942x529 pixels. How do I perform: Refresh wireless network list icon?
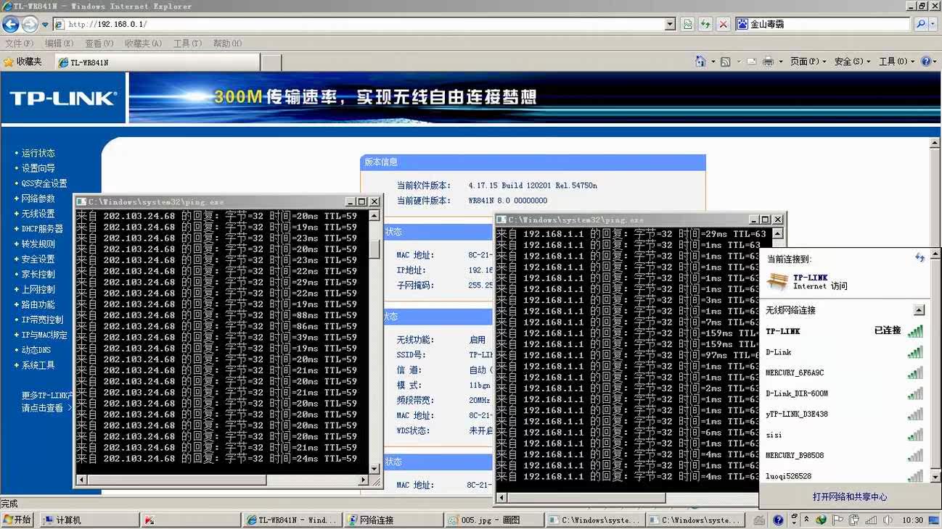coord(920,258)
